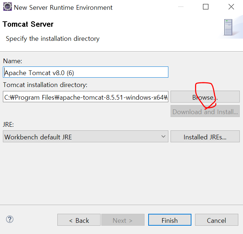This screenshot has height=234, width=243.
Task: Close the dialog window
Action: [231, 7]
